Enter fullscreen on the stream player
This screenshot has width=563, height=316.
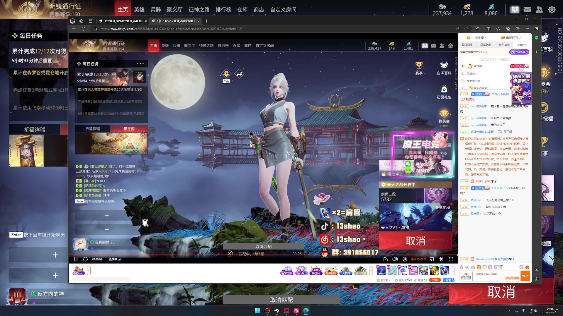point(451,259)
